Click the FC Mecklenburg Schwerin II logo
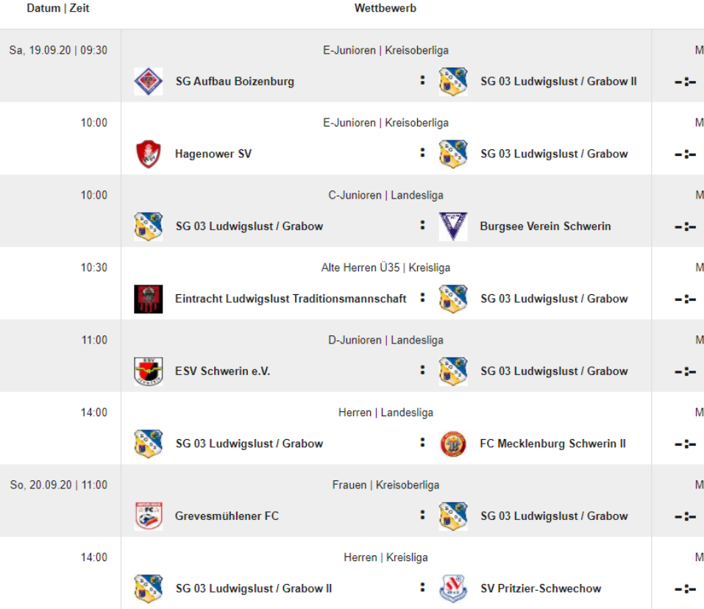 coord(453,444)
